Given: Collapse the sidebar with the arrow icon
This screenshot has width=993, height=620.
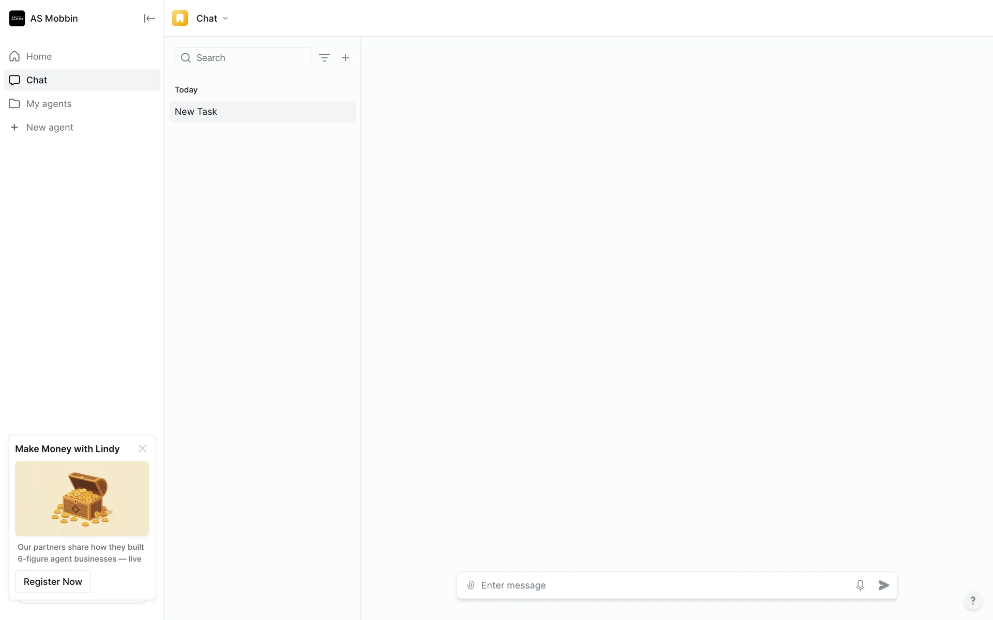Looking at the screenshot, I should tap(149, 19).
